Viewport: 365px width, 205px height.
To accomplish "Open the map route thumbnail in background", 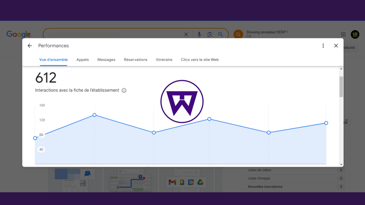I will click(x=131, y=180).
